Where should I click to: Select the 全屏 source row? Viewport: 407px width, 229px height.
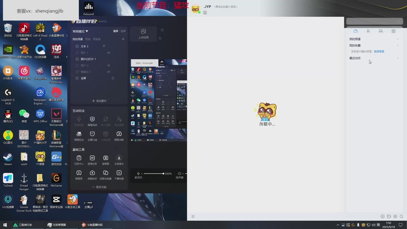(99, 78)
